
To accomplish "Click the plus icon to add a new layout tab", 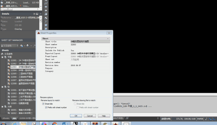I will (x=127, y=118).
